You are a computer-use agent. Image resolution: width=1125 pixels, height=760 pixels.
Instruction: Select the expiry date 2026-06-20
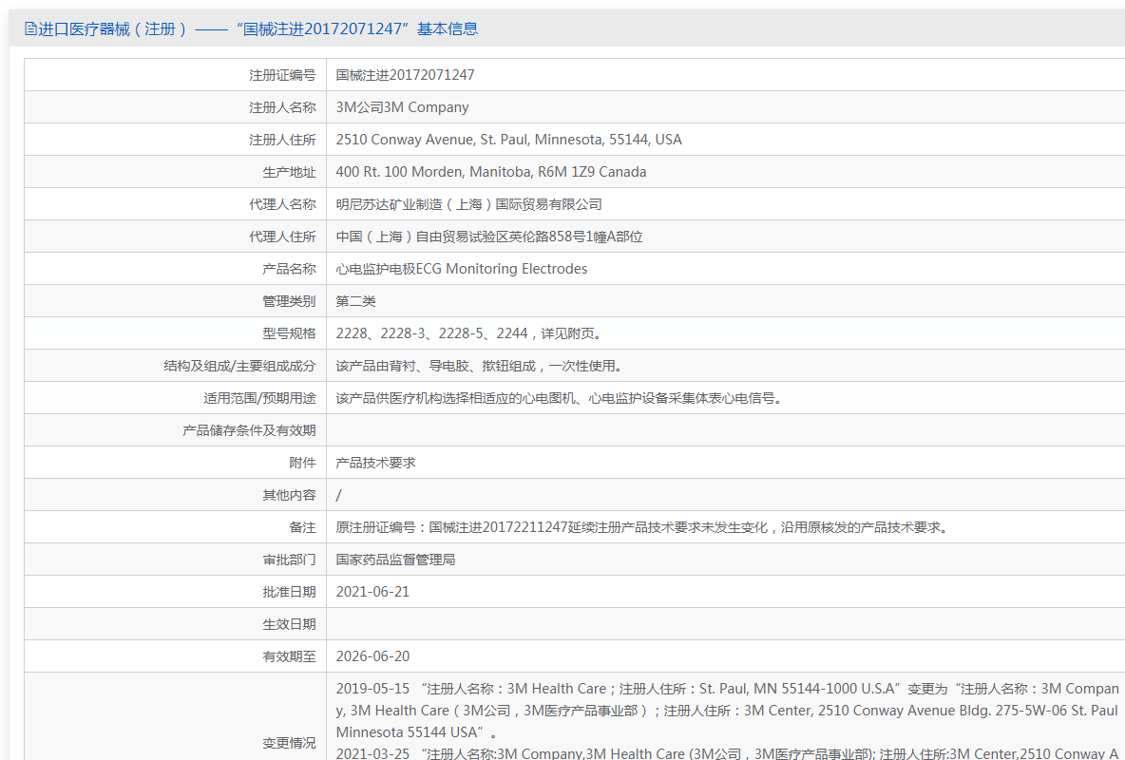click(x=372, y=655)
